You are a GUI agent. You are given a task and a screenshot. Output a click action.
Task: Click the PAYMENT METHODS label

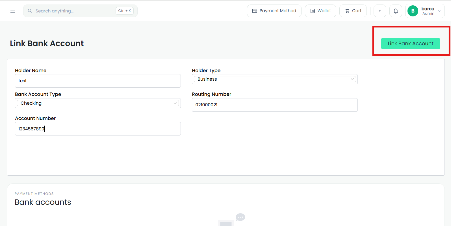pos(34,194)
